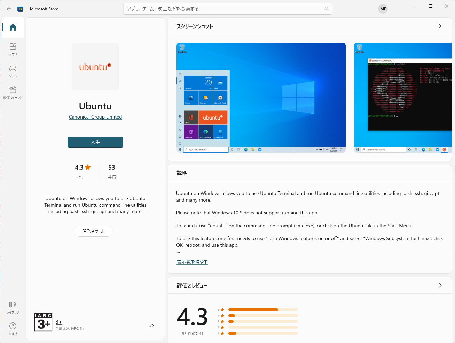
Task: Select the Home icon in the sidebar
Action: tap(13, 27)
